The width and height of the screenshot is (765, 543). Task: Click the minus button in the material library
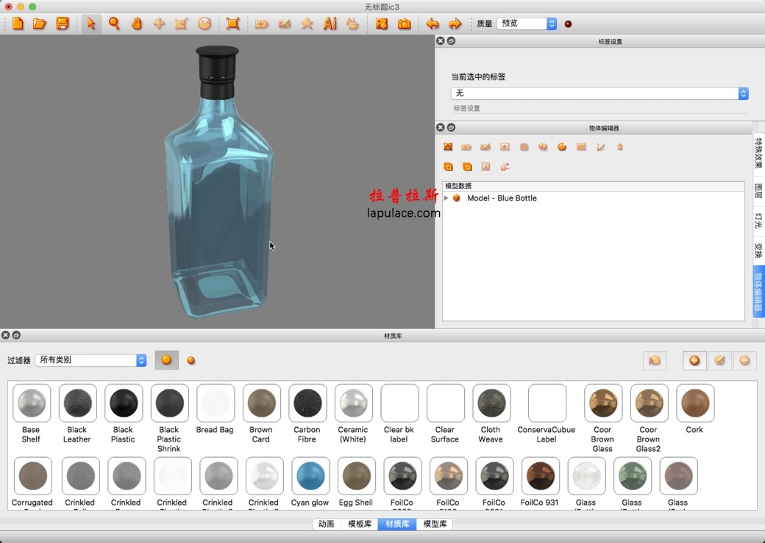pos(745,360)
